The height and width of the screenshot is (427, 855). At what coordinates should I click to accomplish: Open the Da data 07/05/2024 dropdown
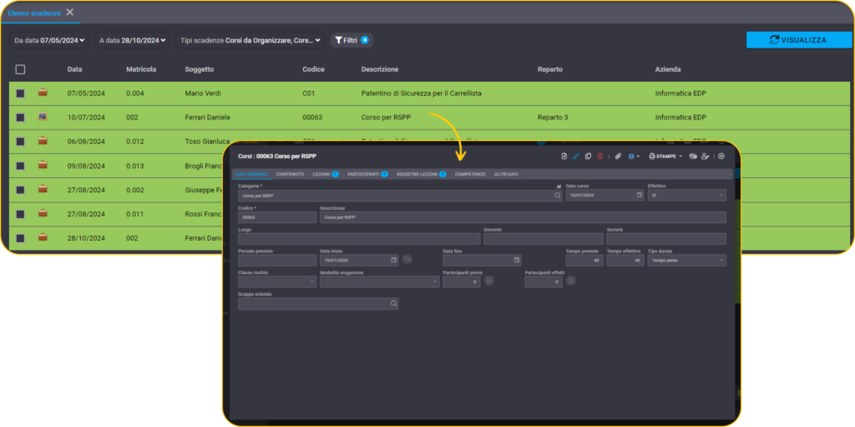coord(50,40)
